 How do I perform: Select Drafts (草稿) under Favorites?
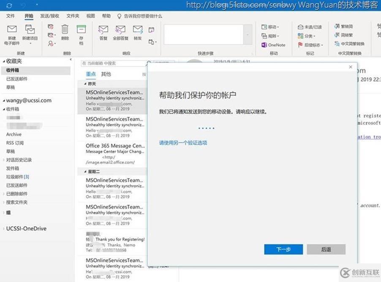pyautogui.click(x=11, y=87)
